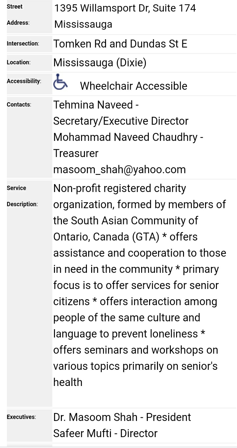Click the Safeer Mufti - Director entry
237x448 pixels.
click(105, 433)
